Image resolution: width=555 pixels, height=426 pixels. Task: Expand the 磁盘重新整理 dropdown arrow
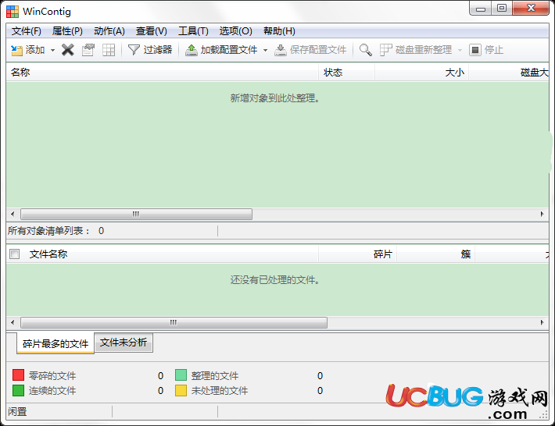(x=460, y=50)
